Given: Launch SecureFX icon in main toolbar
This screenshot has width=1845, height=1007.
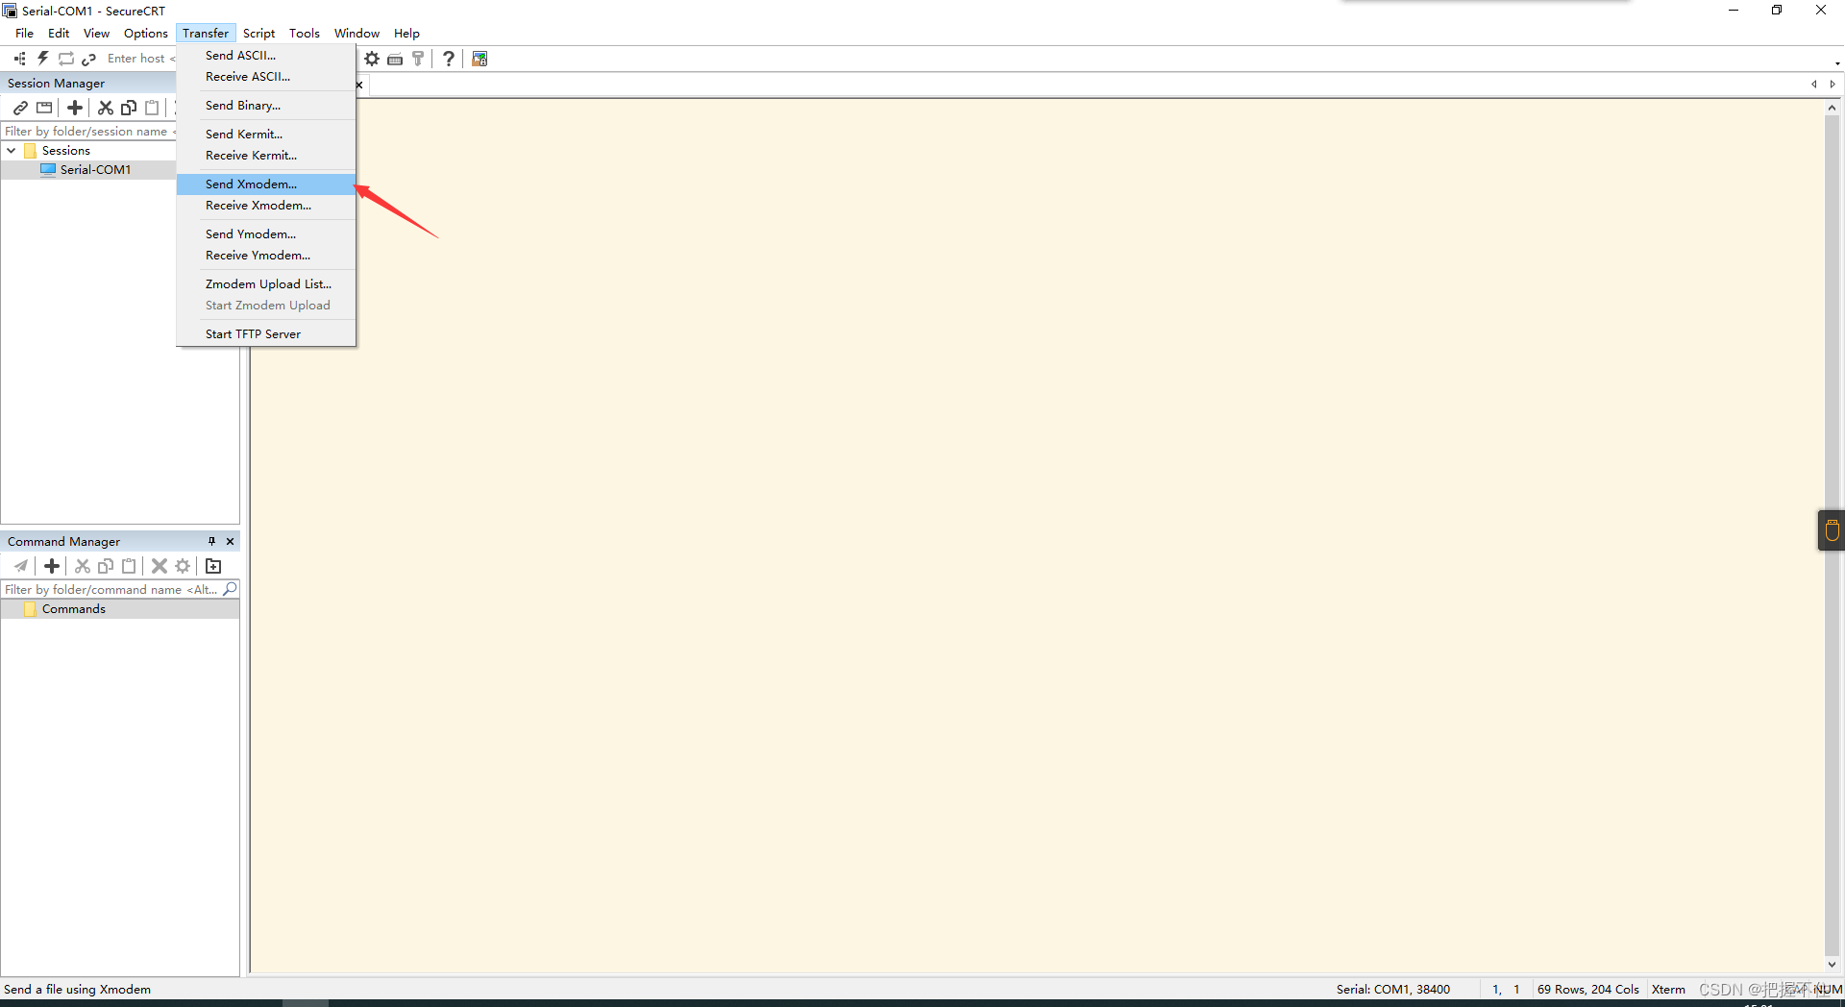Looking at the screenshot, I should click(480, 59).
